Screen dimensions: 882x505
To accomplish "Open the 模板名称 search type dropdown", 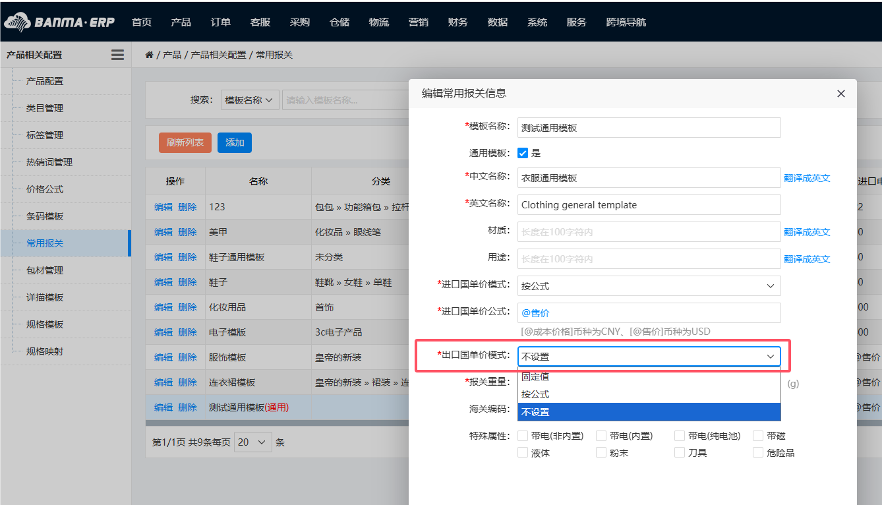I will click(250, 100).
